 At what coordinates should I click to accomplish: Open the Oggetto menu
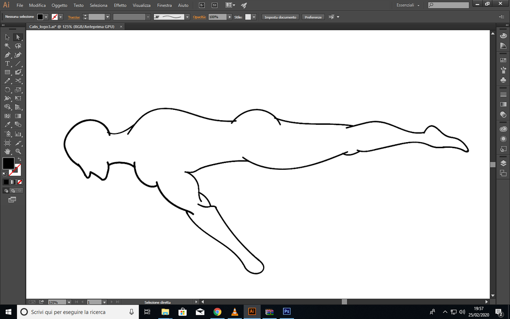point(59,5)
